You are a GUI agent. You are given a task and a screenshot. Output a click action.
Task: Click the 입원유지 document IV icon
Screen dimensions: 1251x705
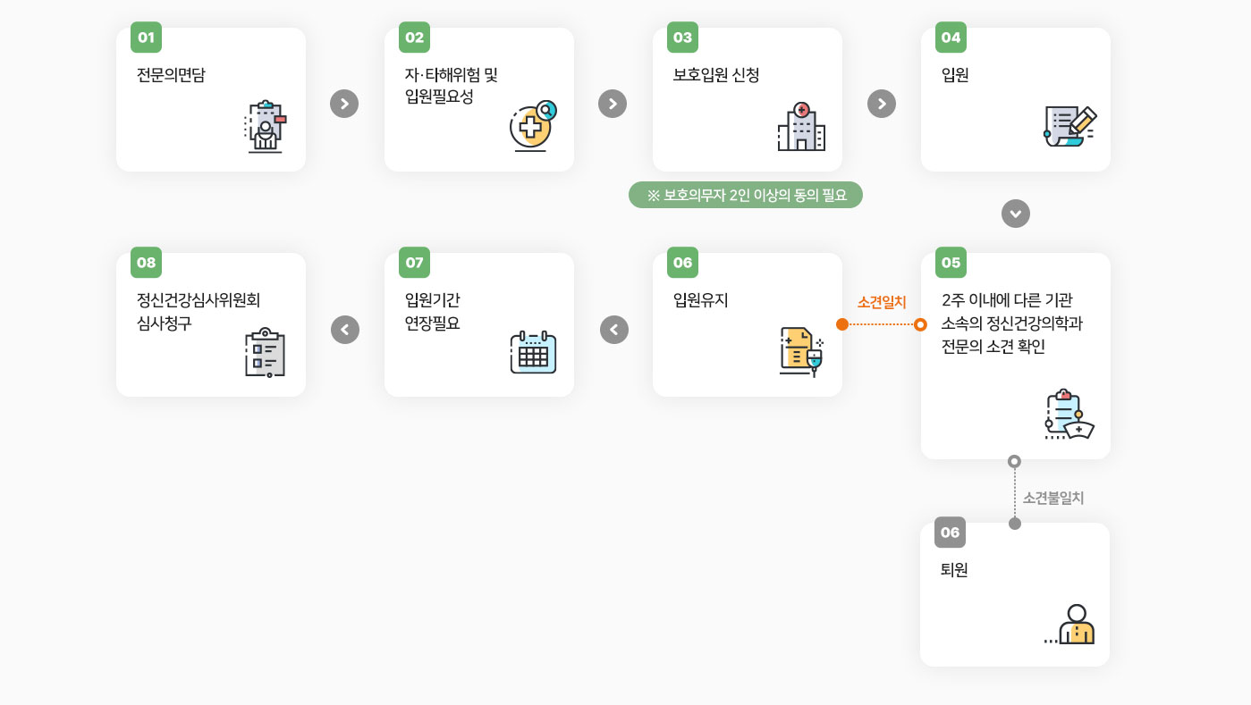coord(801,352)
